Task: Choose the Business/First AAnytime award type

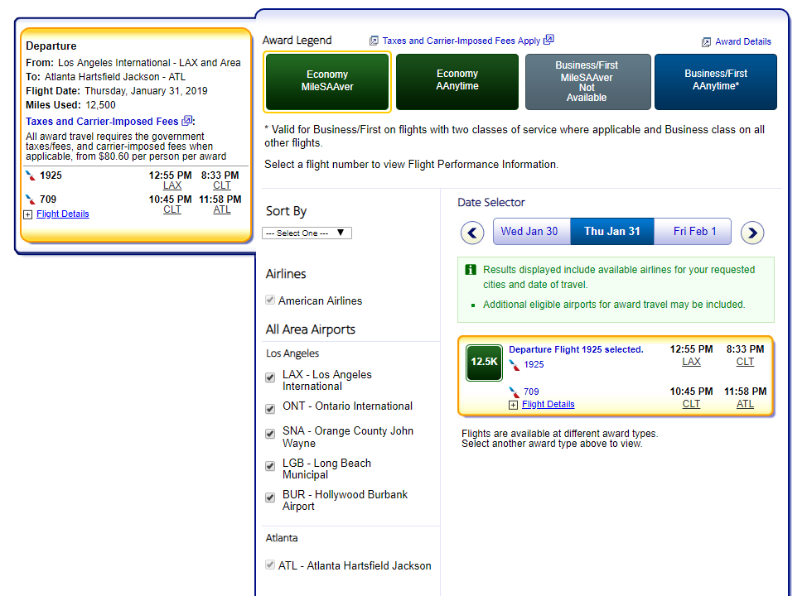Action: [x=716, y=81]
